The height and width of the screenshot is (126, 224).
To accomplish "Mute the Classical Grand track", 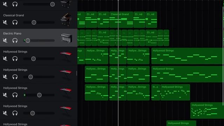I will point(5,22).
